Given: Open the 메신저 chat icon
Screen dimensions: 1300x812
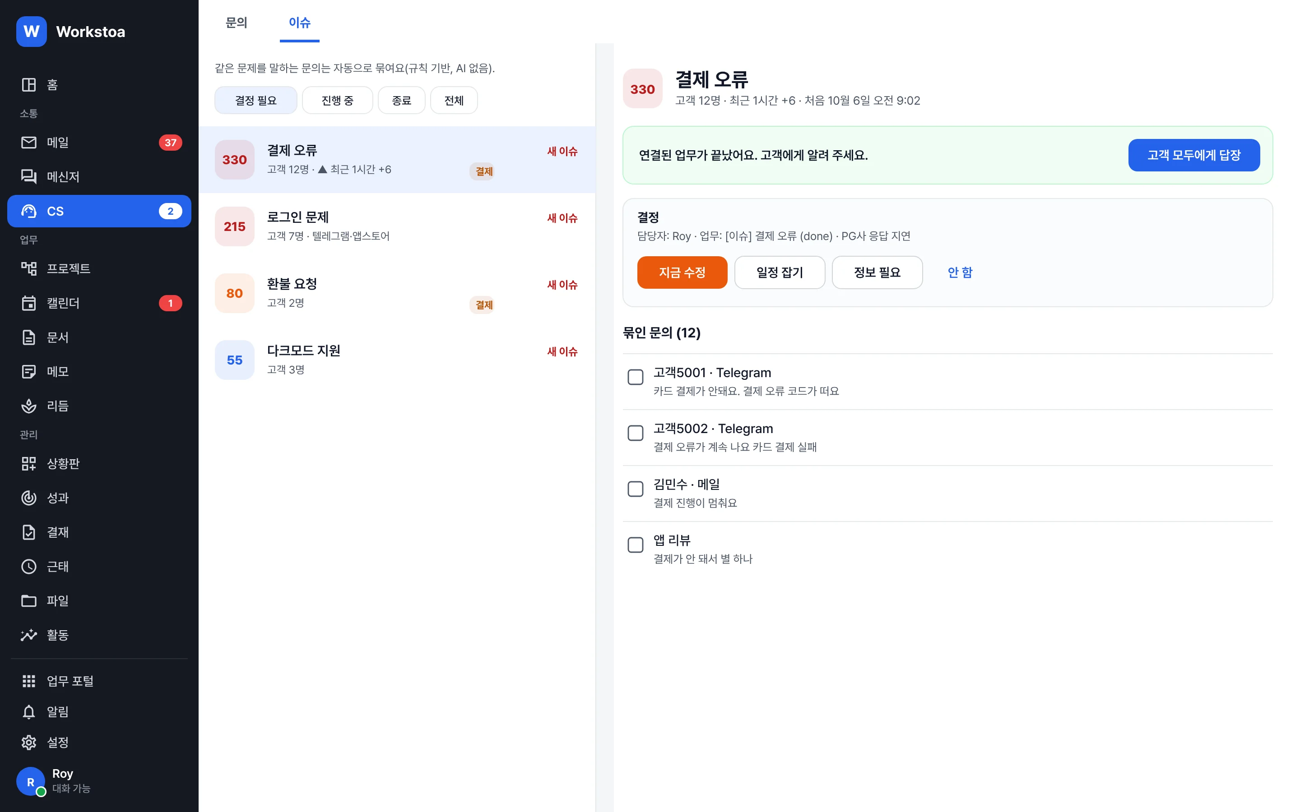Looking at the screenshot, I should [28, 176].
